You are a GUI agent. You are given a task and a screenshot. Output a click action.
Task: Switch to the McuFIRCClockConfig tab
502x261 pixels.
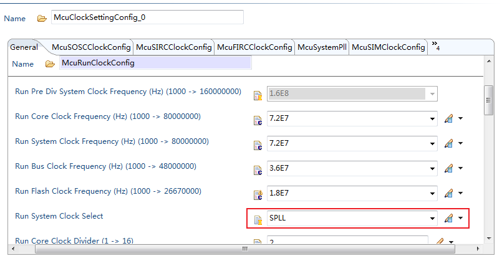[254, 47]
